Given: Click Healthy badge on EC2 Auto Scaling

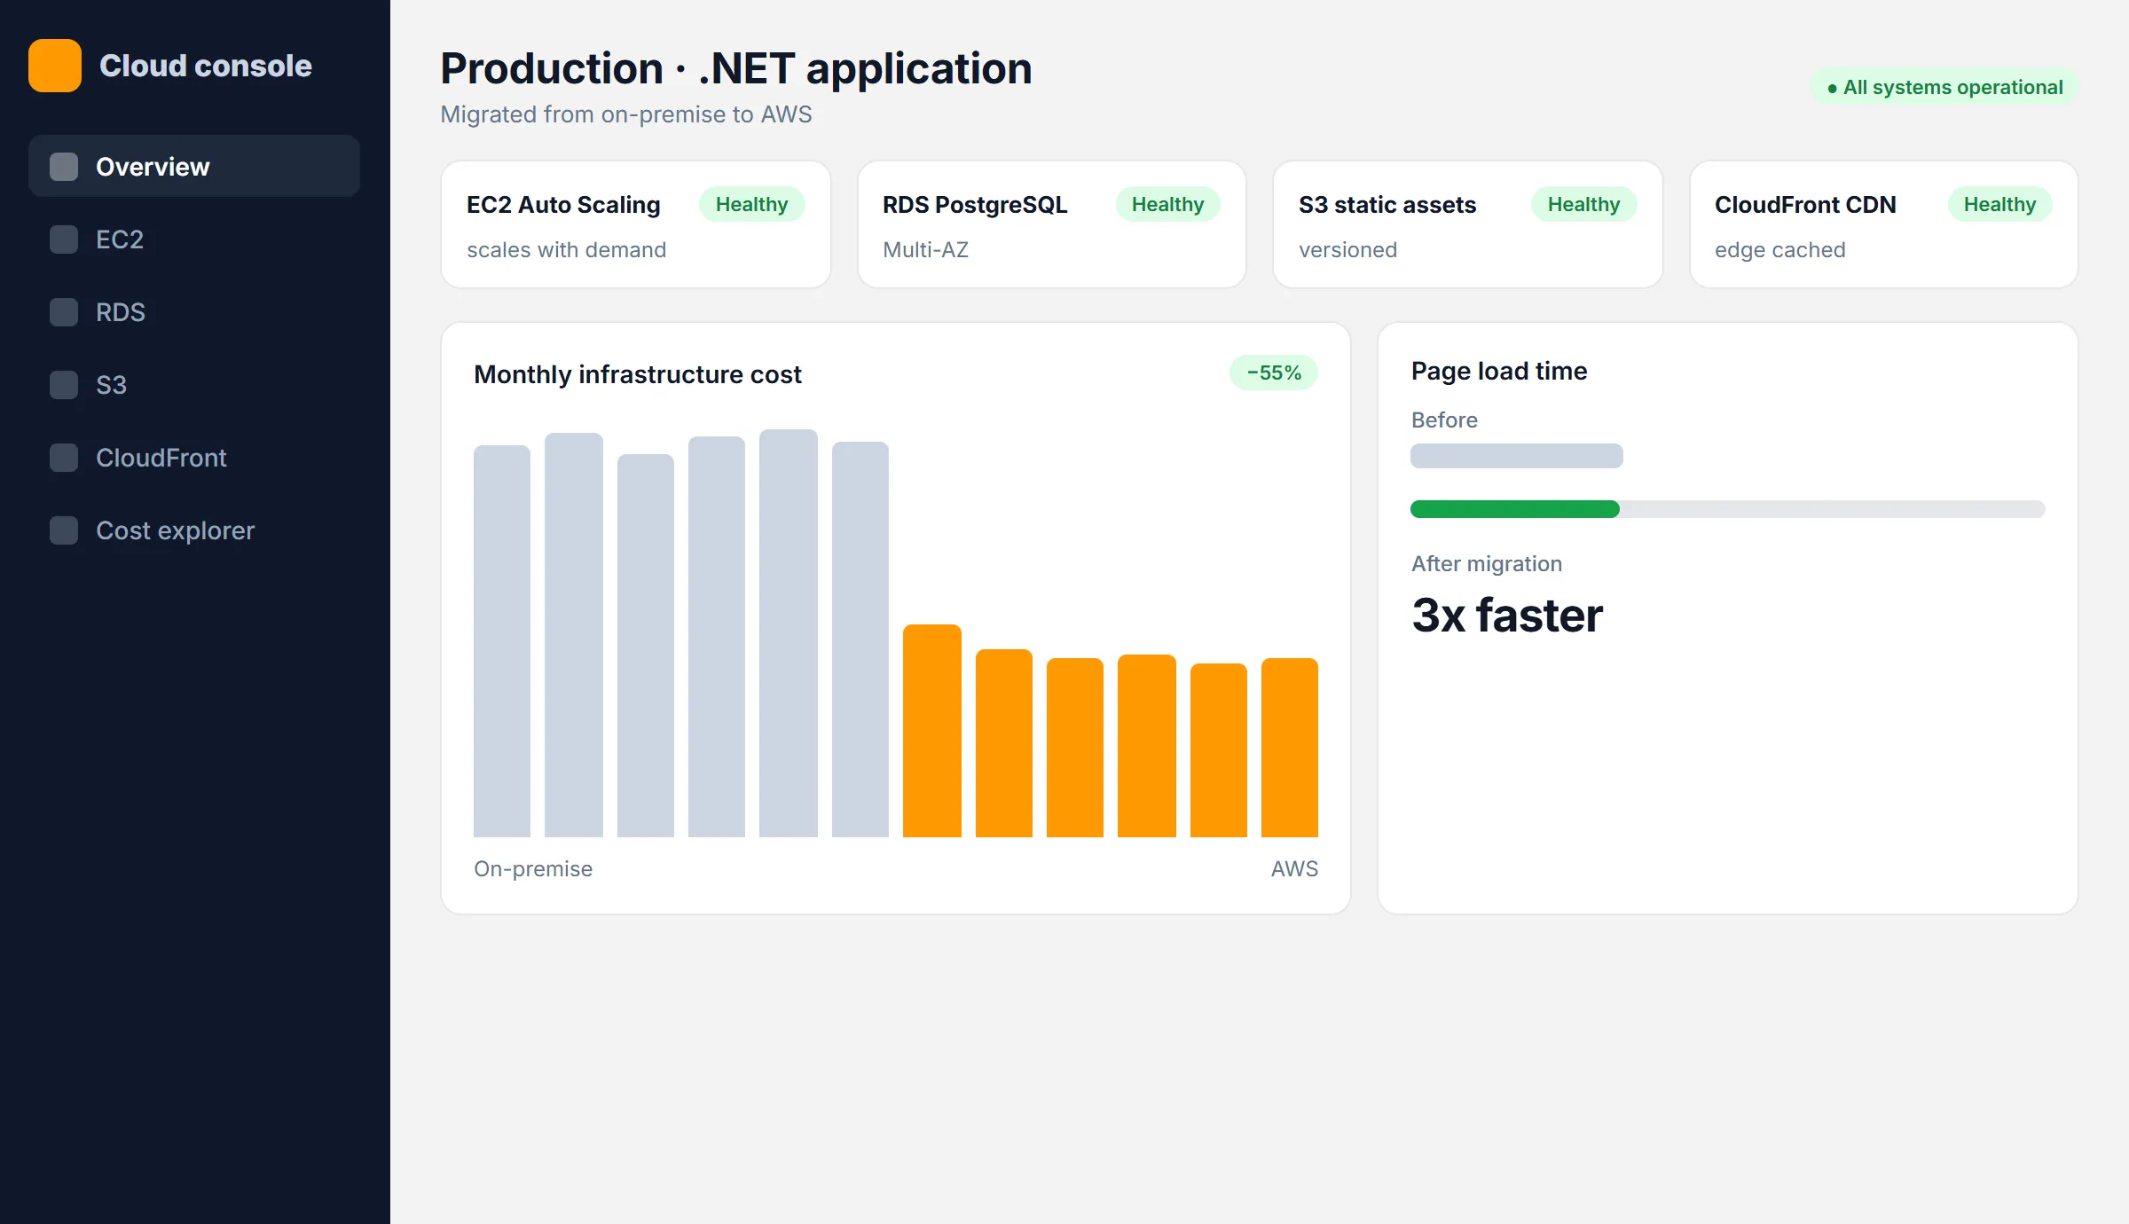Looking at the screenshot, I should [751, 204].
